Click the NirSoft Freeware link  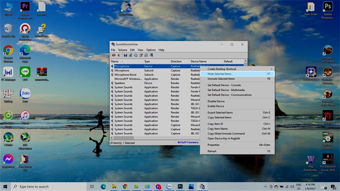(x=187, y=142)
